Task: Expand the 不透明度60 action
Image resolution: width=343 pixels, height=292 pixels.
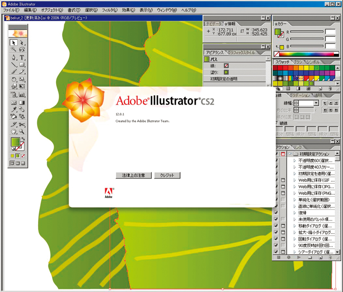Action: point(295,161)
